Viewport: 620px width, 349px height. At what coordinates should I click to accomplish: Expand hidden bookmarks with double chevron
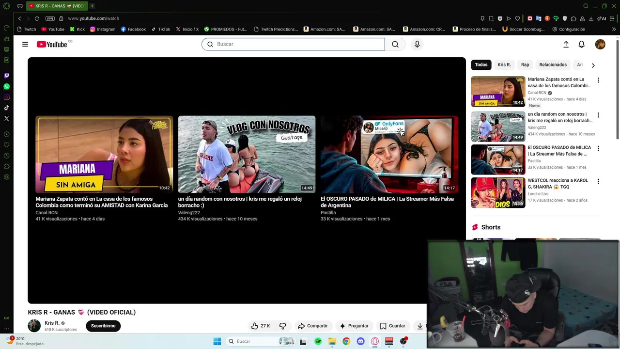click(614, 29)
